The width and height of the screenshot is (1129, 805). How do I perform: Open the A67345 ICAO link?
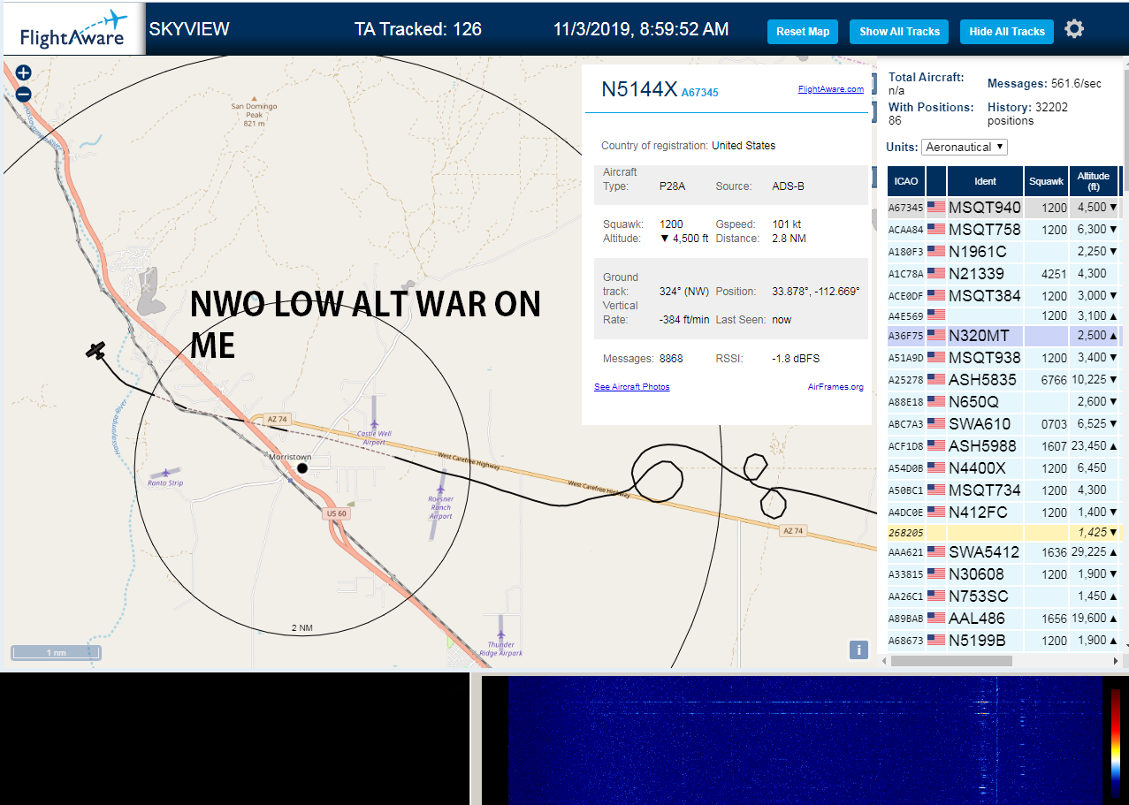pyautogui.click(x=699, y=93)
